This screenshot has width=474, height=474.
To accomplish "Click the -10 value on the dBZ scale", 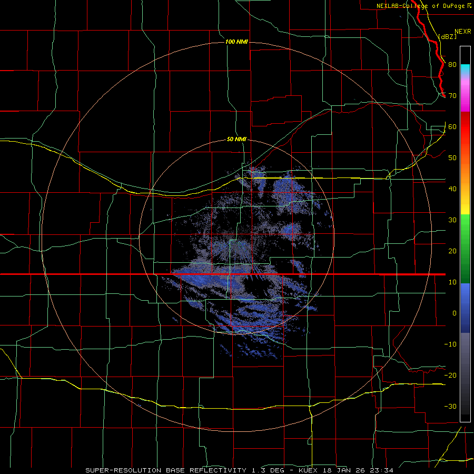I will click(450, 344).
